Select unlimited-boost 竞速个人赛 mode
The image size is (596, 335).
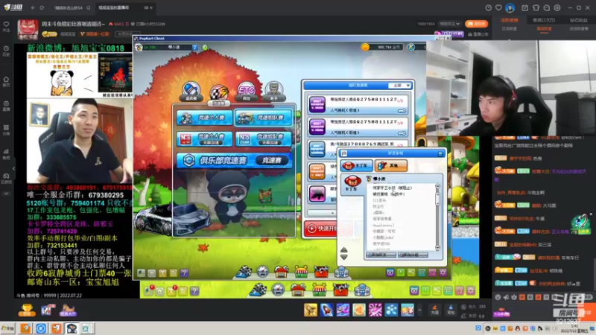pyautogui.click(x=204, y=139)
